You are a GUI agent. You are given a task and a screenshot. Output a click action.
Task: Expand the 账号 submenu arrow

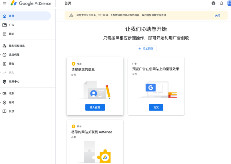tap(1, 102)
